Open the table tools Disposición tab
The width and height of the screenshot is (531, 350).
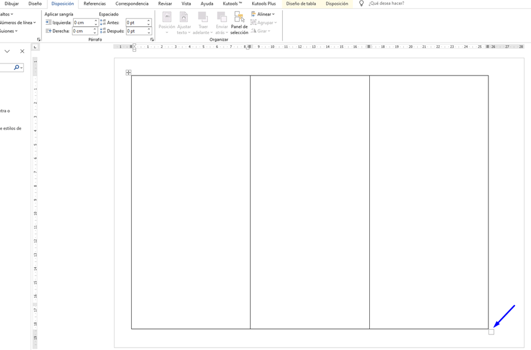(x=337, y=4)
